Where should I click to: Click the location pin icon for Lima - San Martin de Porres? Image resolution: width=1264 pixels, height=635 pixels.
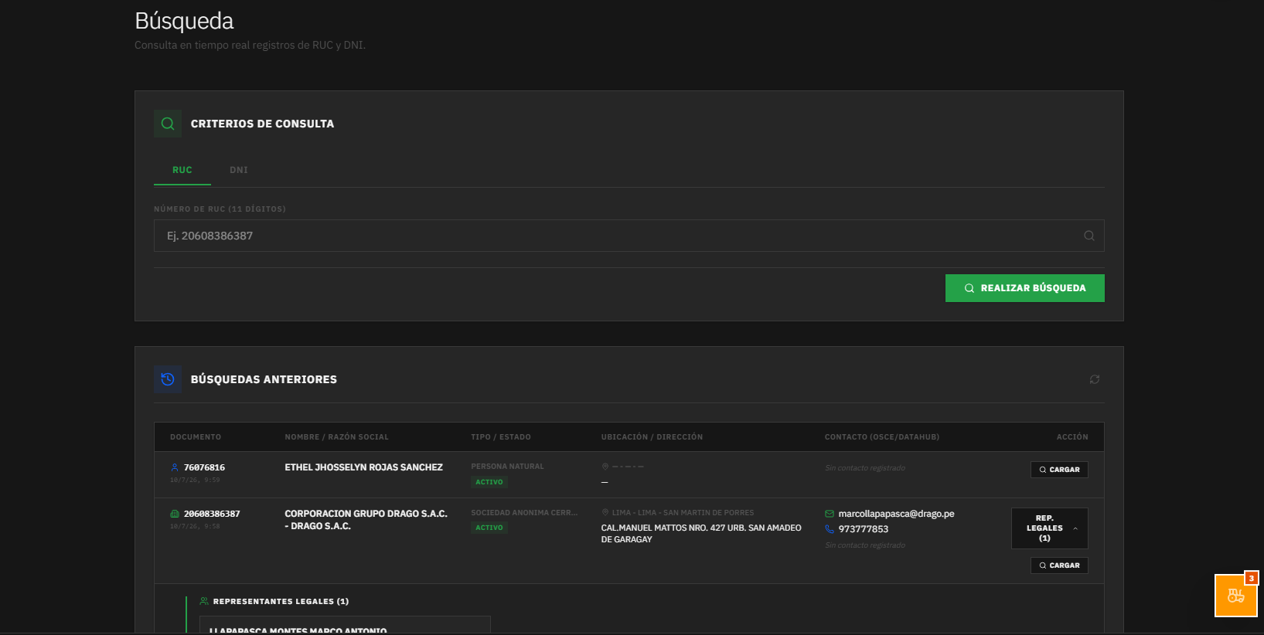pos(605,512)
